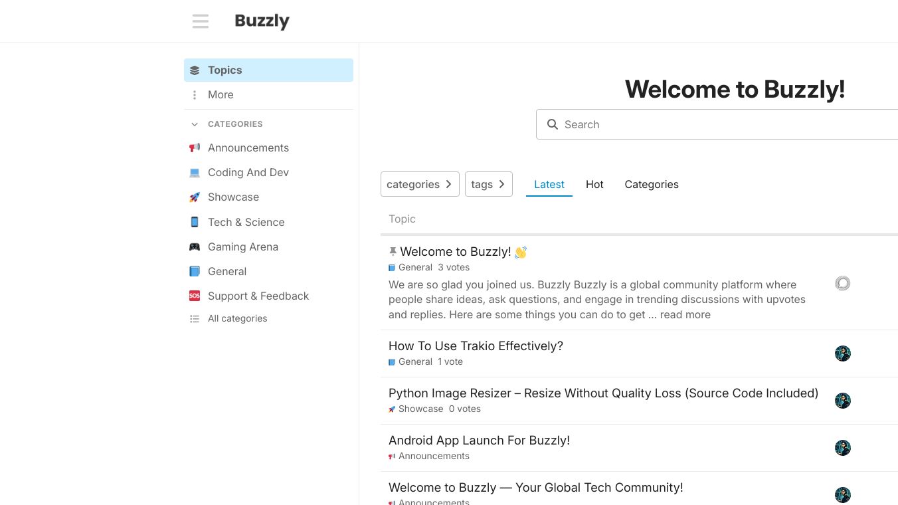Open the hamburger menu next to Buzzly logo
This screenshot has width=898, height=505.
click(201, 21)
